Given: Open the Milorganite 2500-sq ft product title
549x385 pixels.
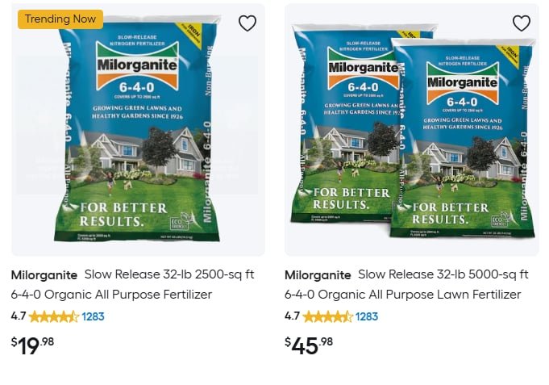Looking at the screenshot, I should tap(133, 284).
